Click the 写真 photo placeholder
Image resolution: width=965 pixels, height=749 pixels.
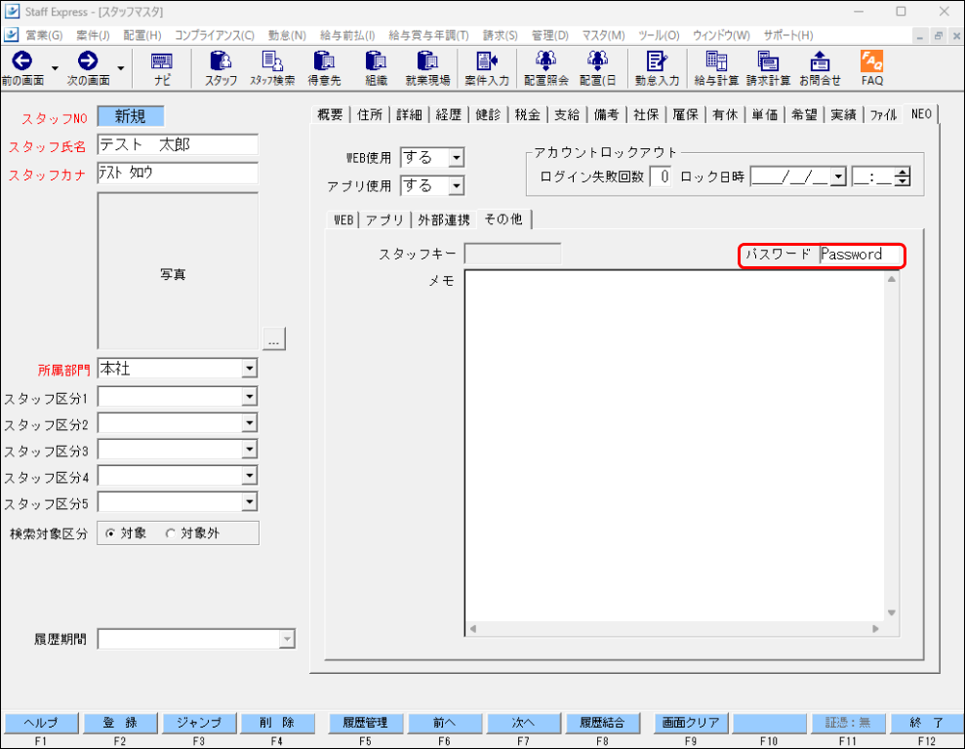pos(178,271)
